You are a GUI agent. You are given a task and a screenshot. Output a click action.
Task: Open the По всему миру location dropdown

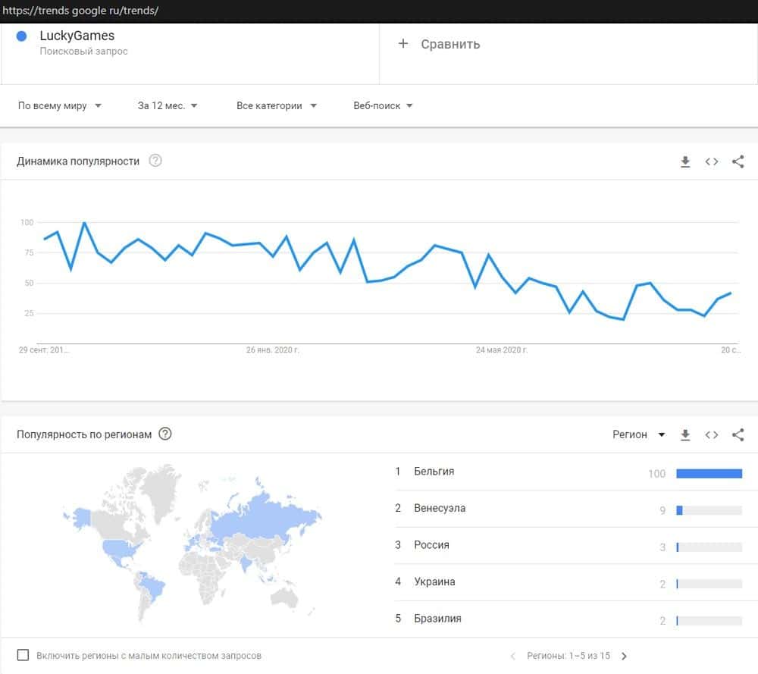[60, 106]
